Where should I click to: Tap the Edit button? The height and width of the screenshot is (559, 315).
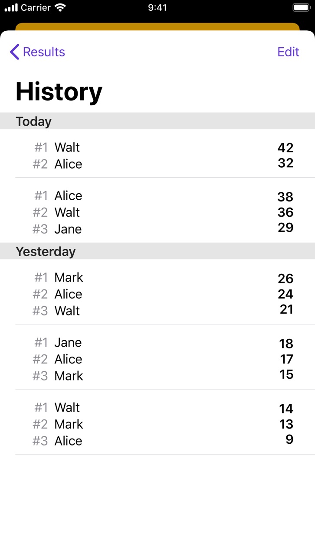click(288, 52)
